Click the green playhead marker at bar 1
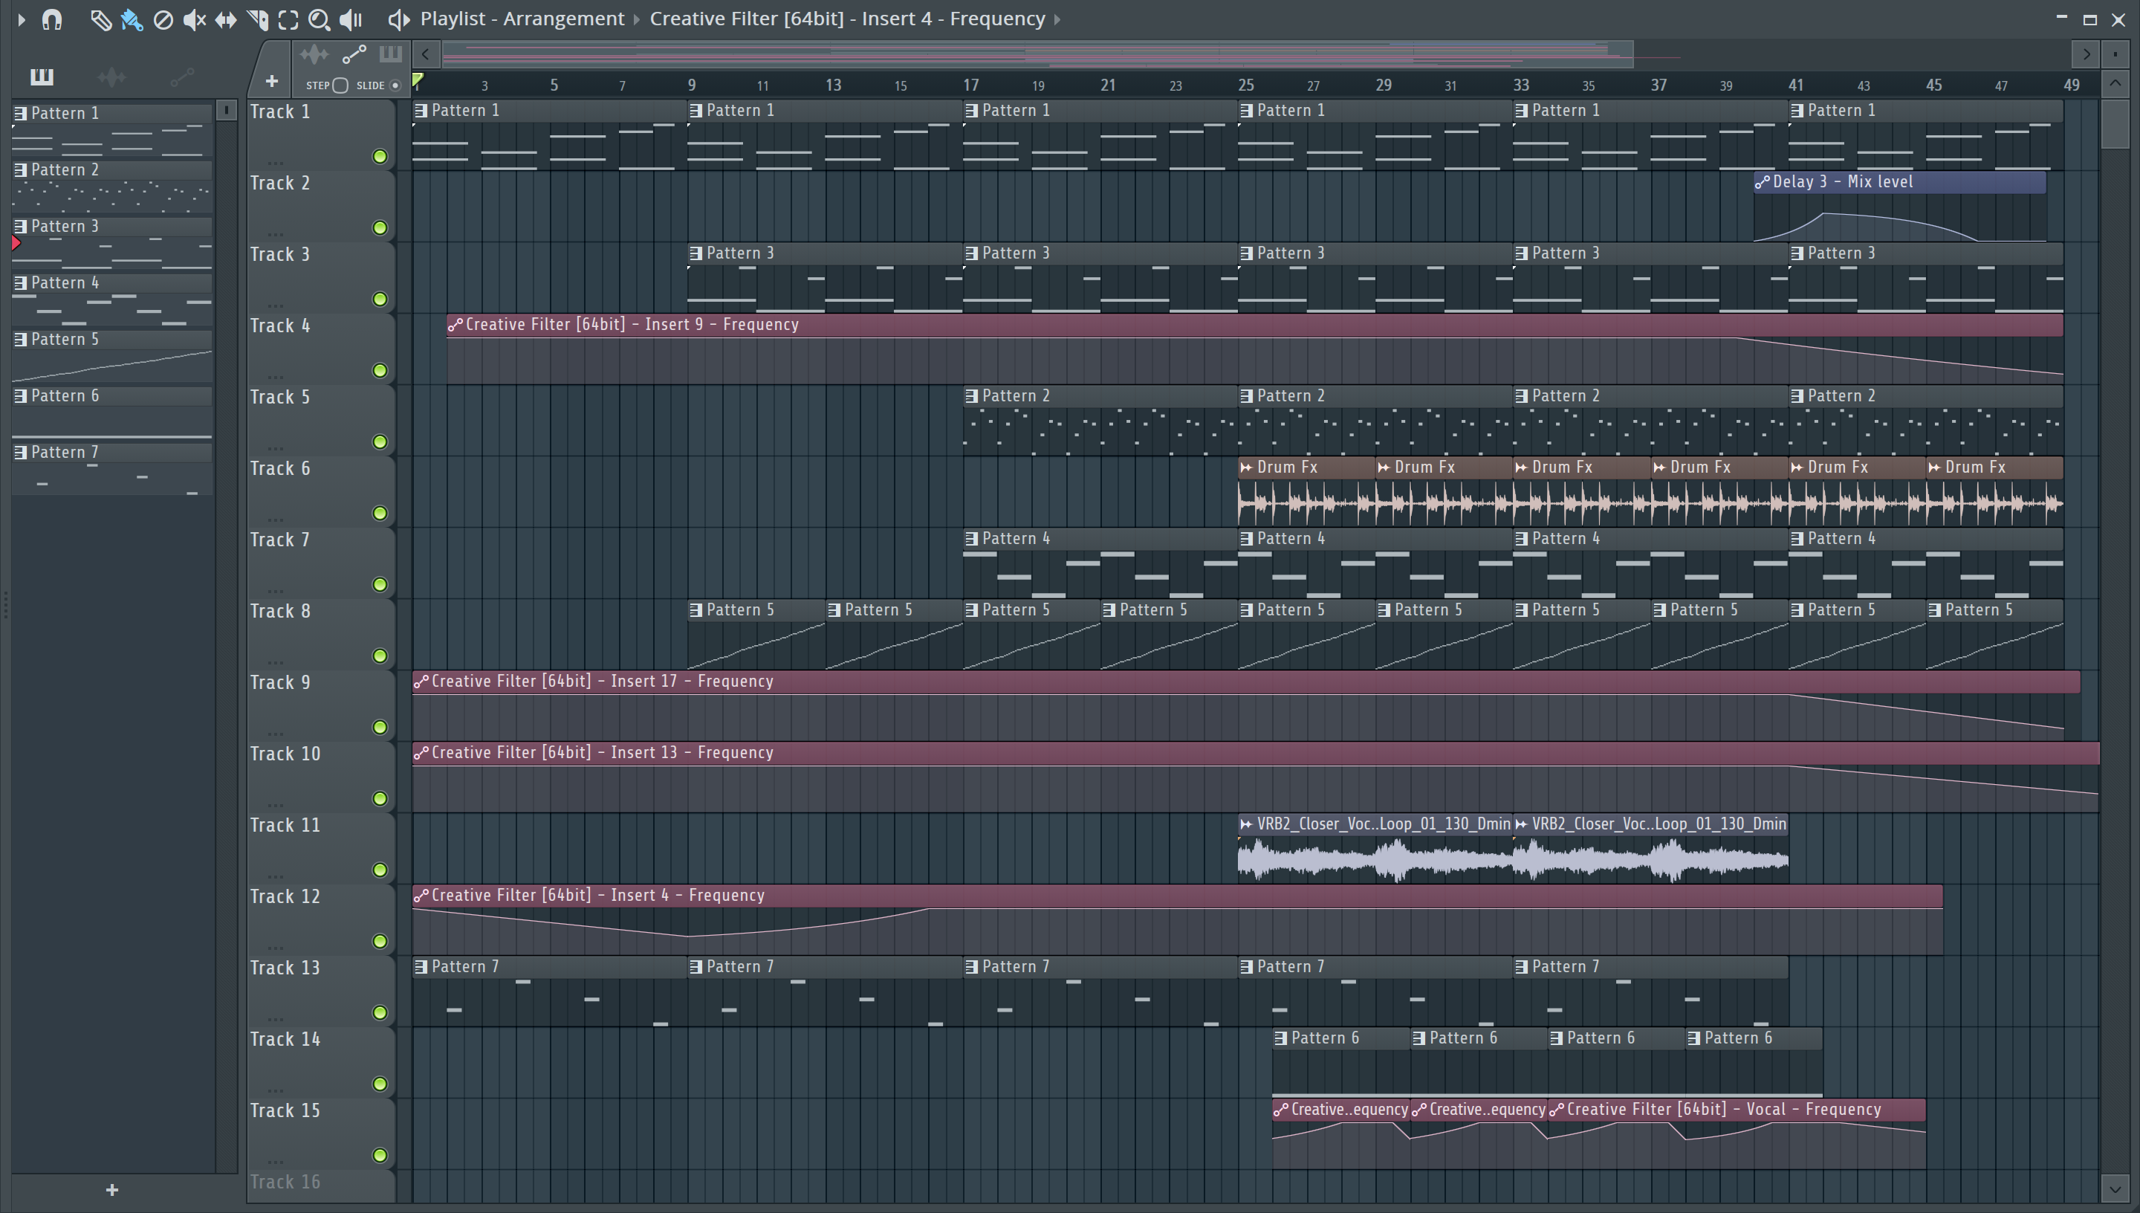This screenshot has width=2140, height=1213. [x=418, y=81]
